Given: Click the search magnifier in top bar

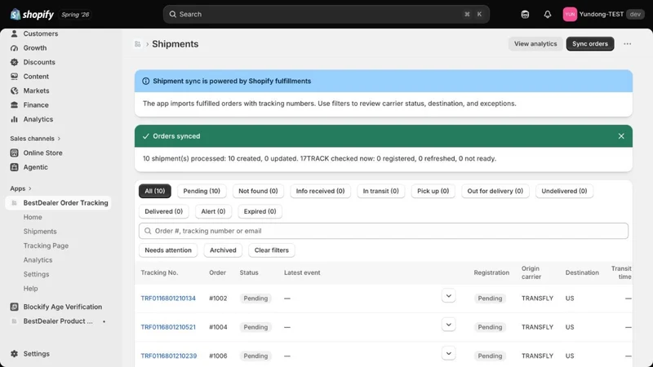Looking at the screenshot, I should (x=172, y=14).
